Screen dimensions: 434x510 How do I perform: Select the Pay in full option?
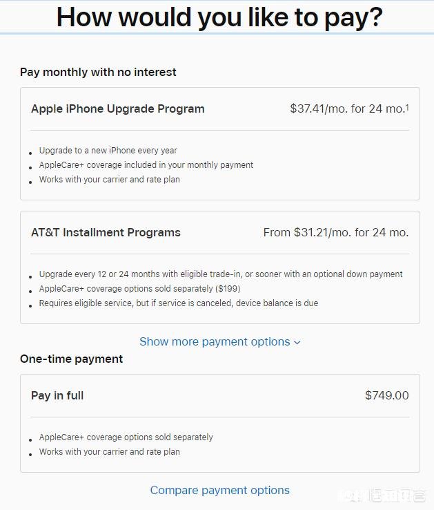point(57,395)
